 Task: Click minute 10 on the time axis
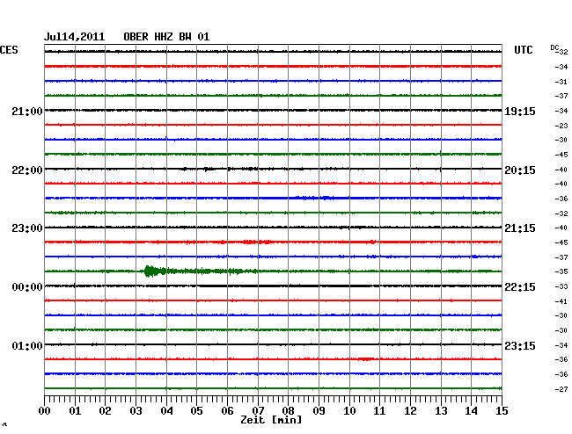tap(349, 411)
